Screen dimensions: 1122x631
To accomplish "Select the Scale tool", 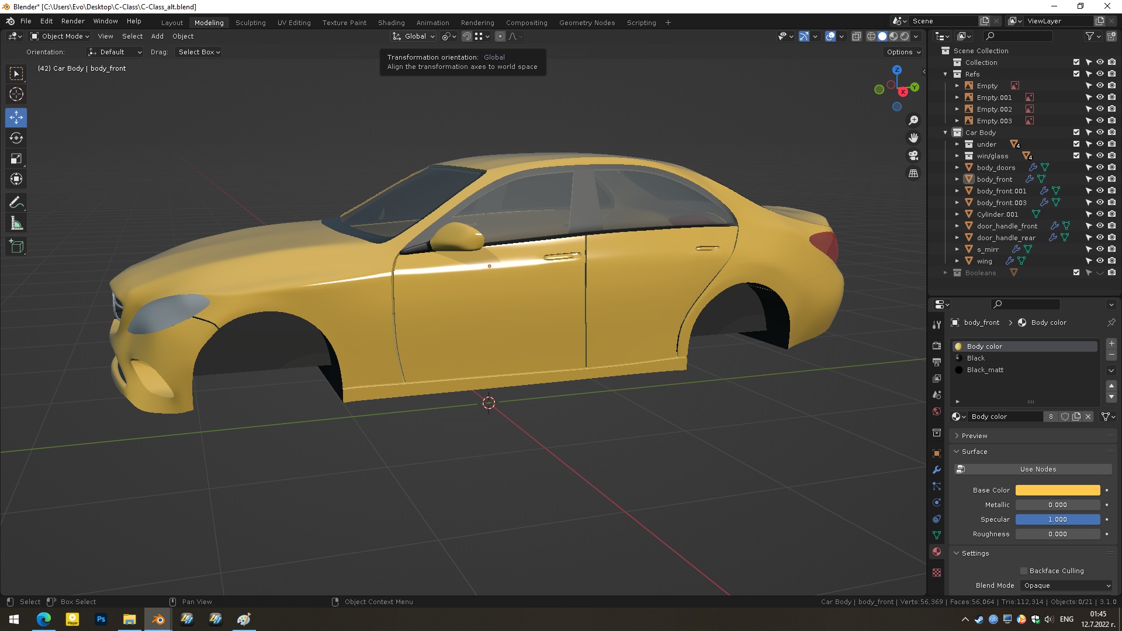I will point(16,159).
